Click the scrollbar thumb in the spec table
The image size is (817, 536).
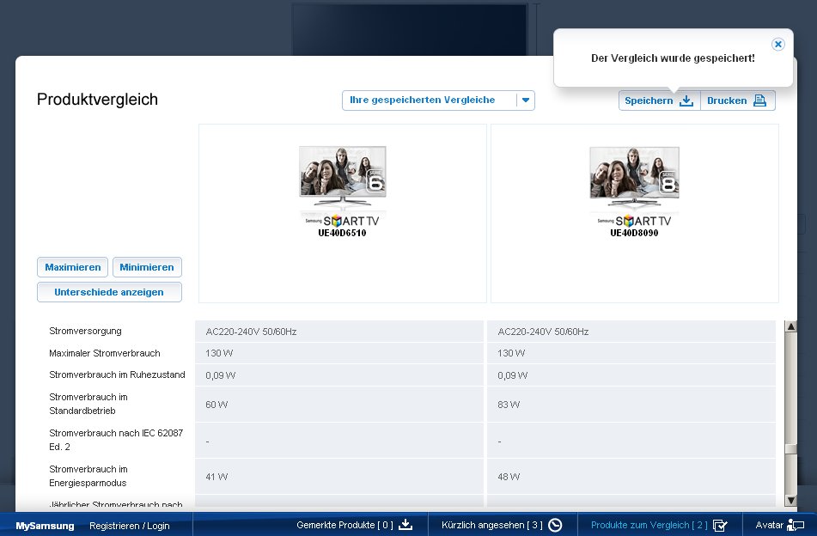790,449
